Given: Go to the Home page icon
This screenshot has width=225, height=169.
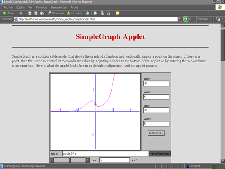Looking at the screenshot, I should pyautogui.click(x=42, y=13).
